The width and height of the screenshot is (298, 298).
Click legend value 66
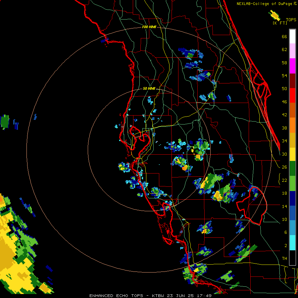pyautogui.click(x=284, y=37)
